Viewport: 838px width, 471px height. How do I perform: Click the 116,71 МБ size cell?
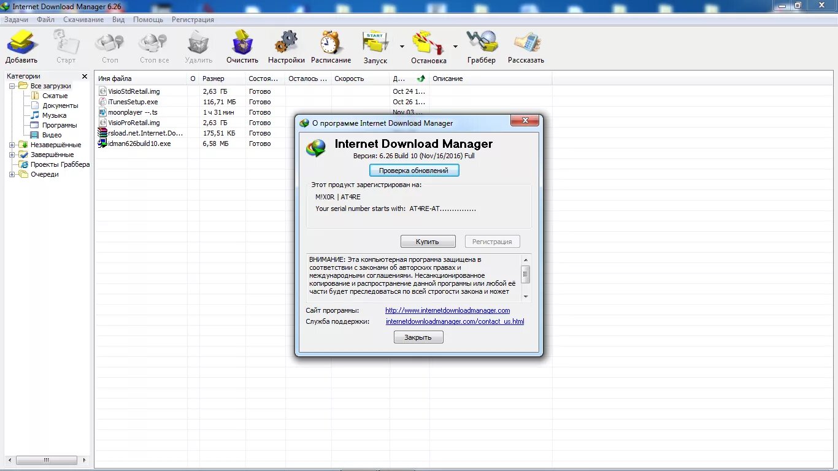click(220, 102)
